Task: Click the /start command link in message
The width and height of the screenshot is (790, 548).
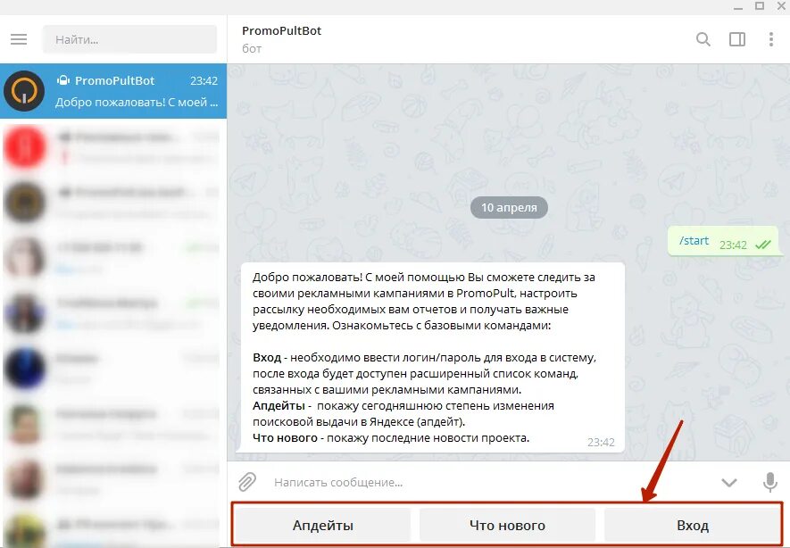Action: [x=694, y=241]
